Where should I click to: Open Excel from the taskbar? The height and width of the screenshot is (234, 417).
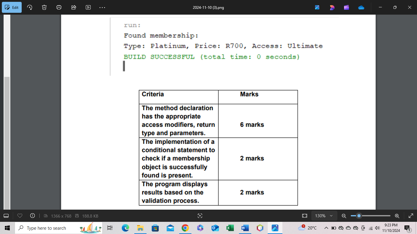[230, 228]
